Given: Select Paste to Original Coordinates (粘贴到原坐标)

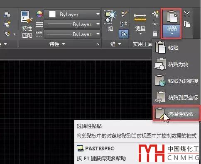Looking at the screenshot, I should pyautogui.click(x=176, y=97).
